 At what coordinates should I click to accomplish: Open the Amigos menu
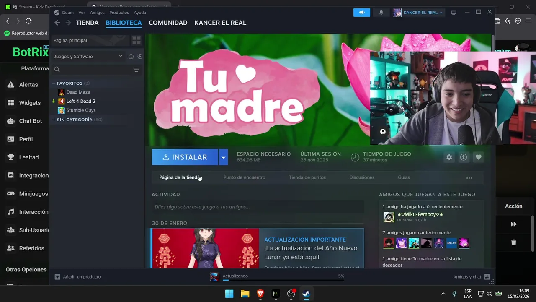pyautogui.click(x=97, y=13)
